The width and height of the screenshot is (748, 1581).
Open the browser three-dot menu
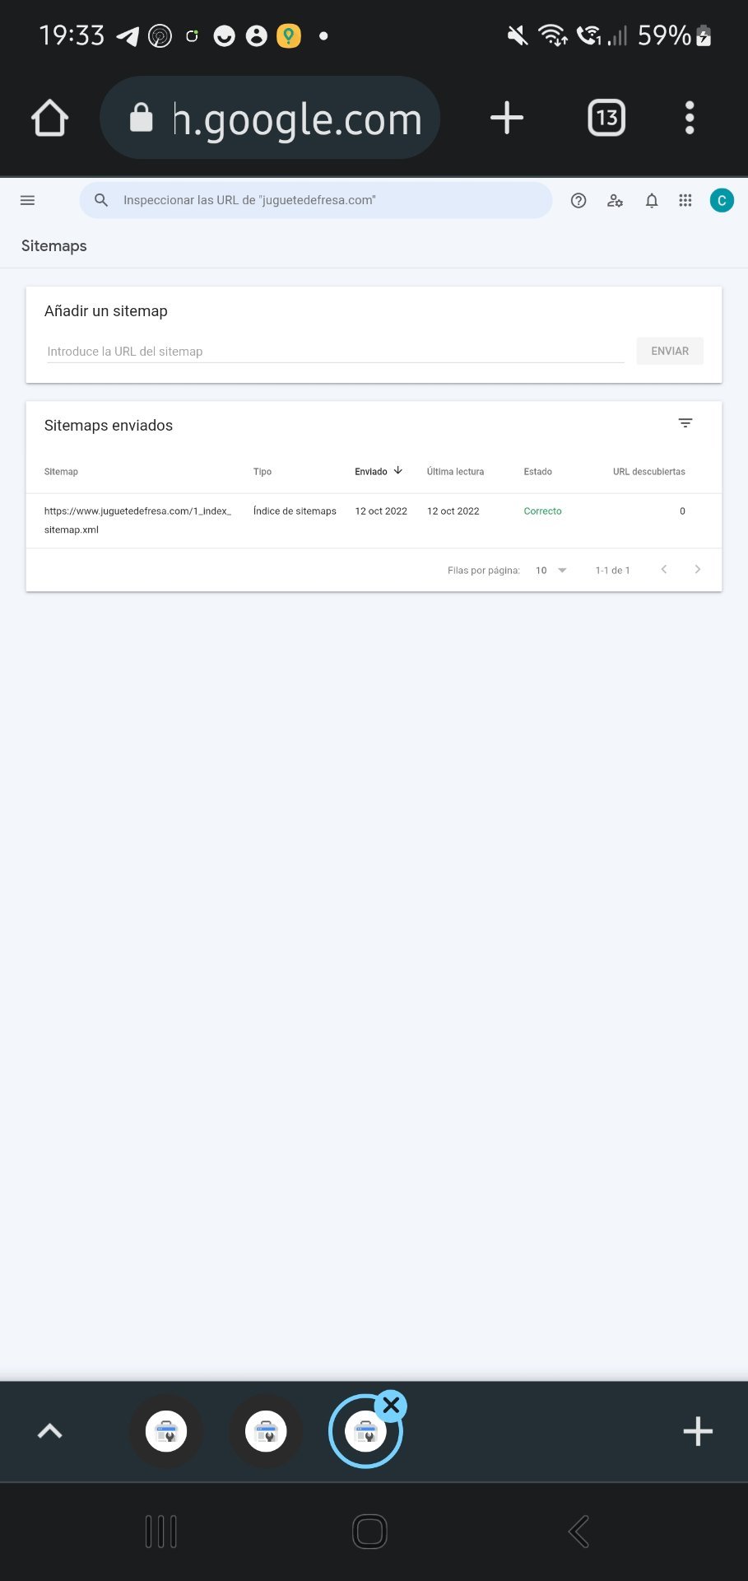pyautogui.click(x=690, y=118)
